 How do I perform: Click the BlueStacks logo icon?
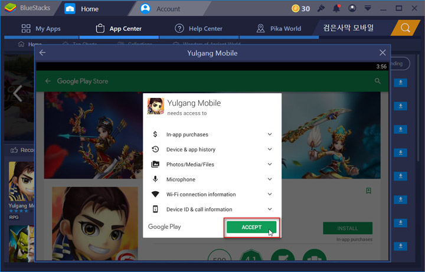point(10,8)
